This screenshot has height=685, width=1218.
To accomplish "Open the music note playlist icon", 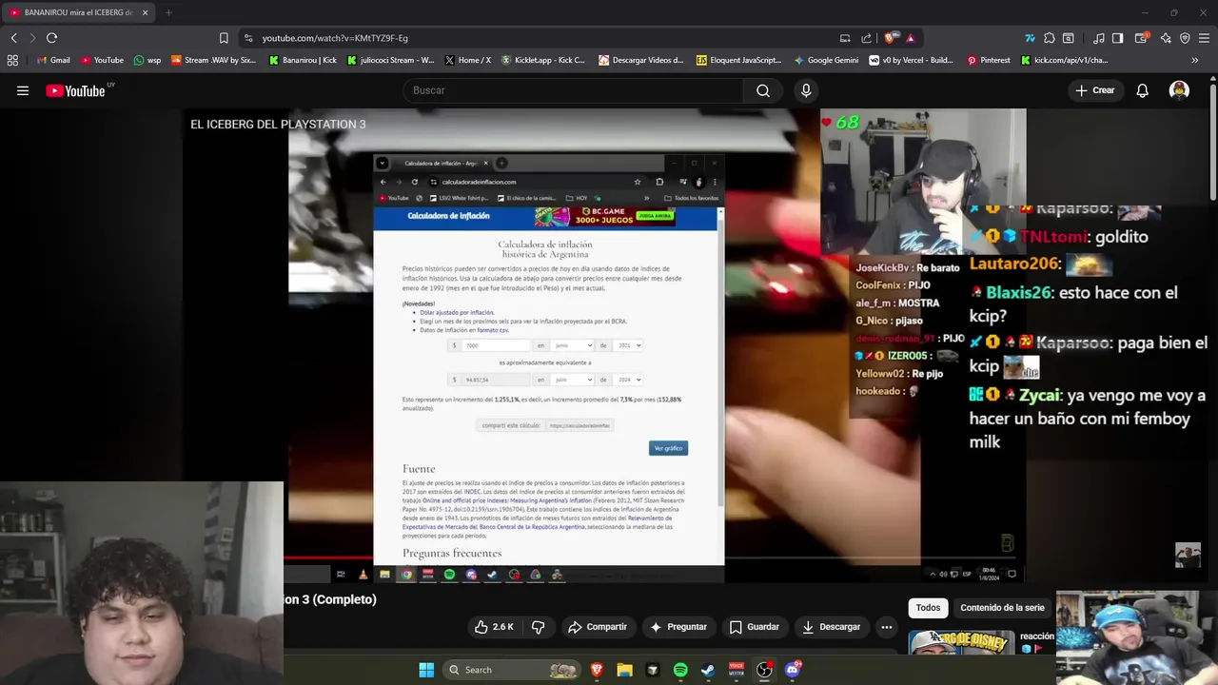I will click(1099, 38).
